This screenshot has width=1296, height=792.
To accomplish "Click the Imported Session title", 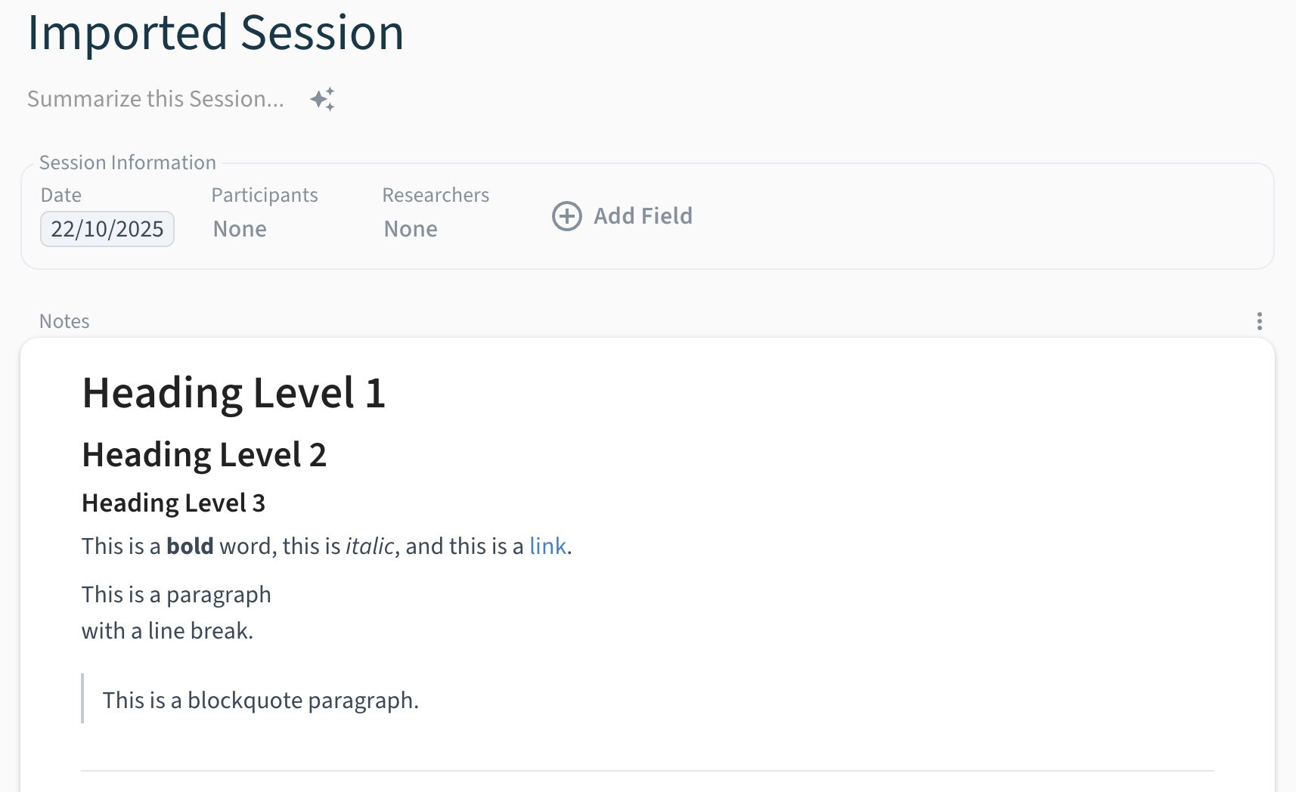I will tap(215, 33).
